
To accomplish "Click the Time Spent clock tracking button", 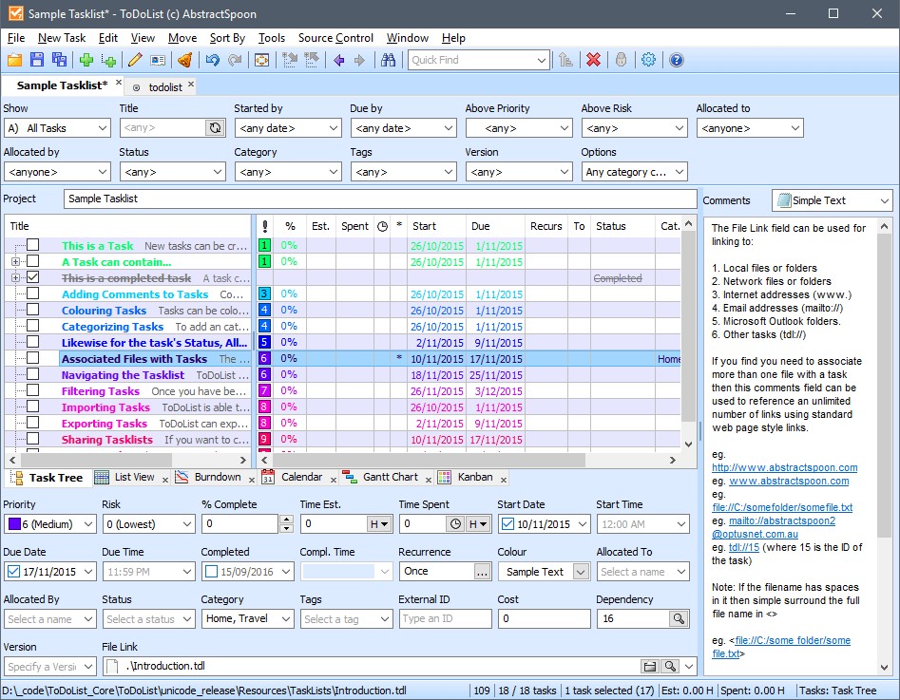I will [x=455, y=523].
